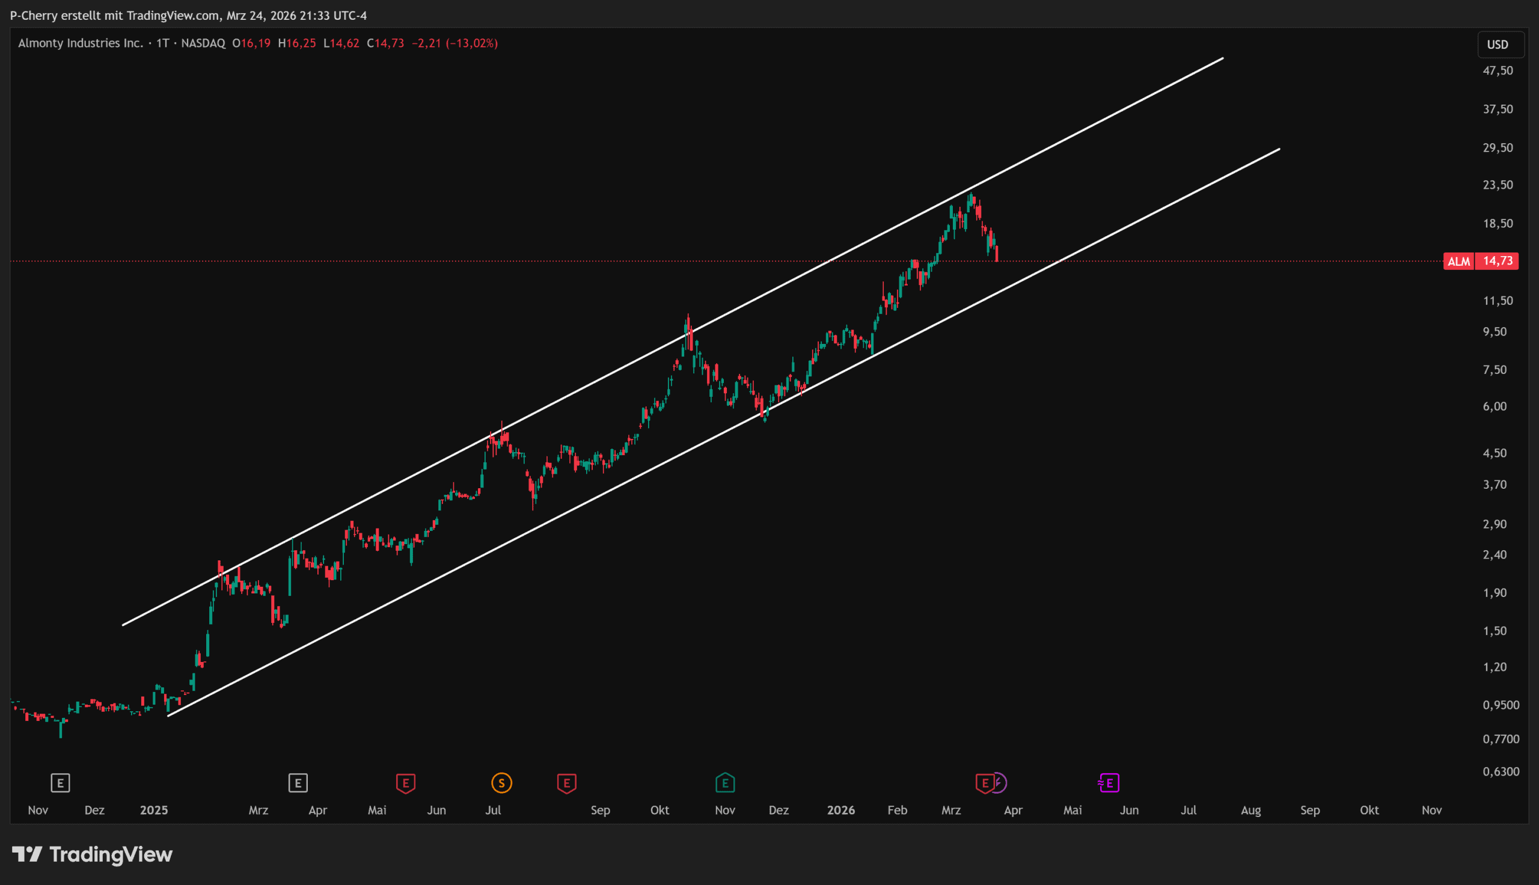Viewport: 1539px width, 885px height.
Task: Click the gray earnings marker near April 2025
Action: (x=298, y=783)
